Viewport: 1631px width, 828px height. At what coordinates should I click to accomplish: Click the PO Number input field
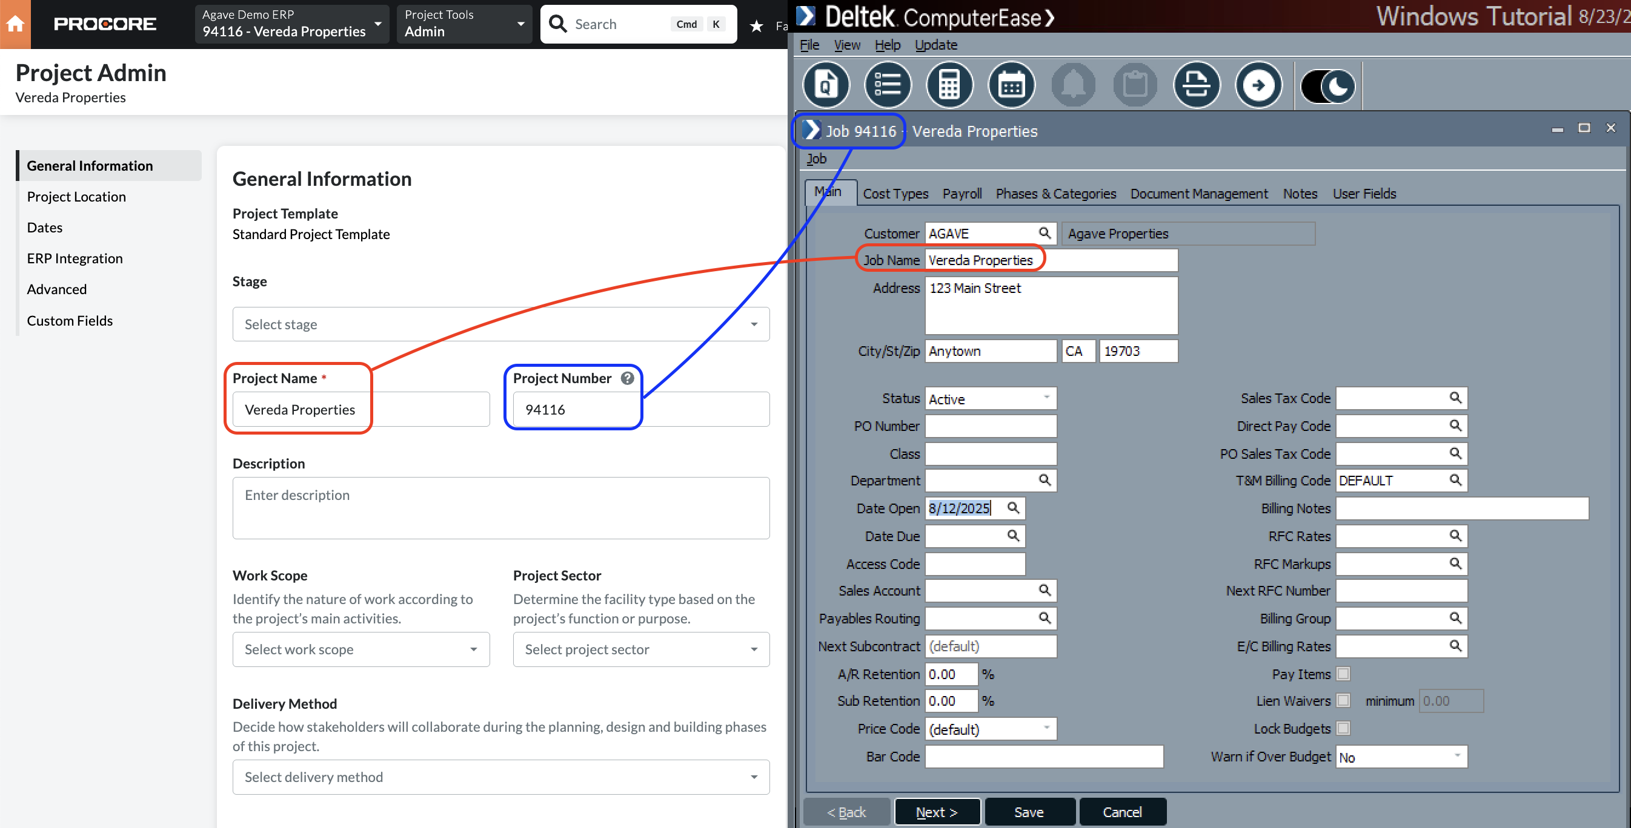coord(990,425)
